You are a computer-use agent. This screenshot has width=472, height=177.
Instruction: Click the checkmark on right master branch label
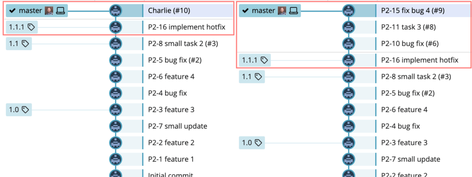(245, 11)
